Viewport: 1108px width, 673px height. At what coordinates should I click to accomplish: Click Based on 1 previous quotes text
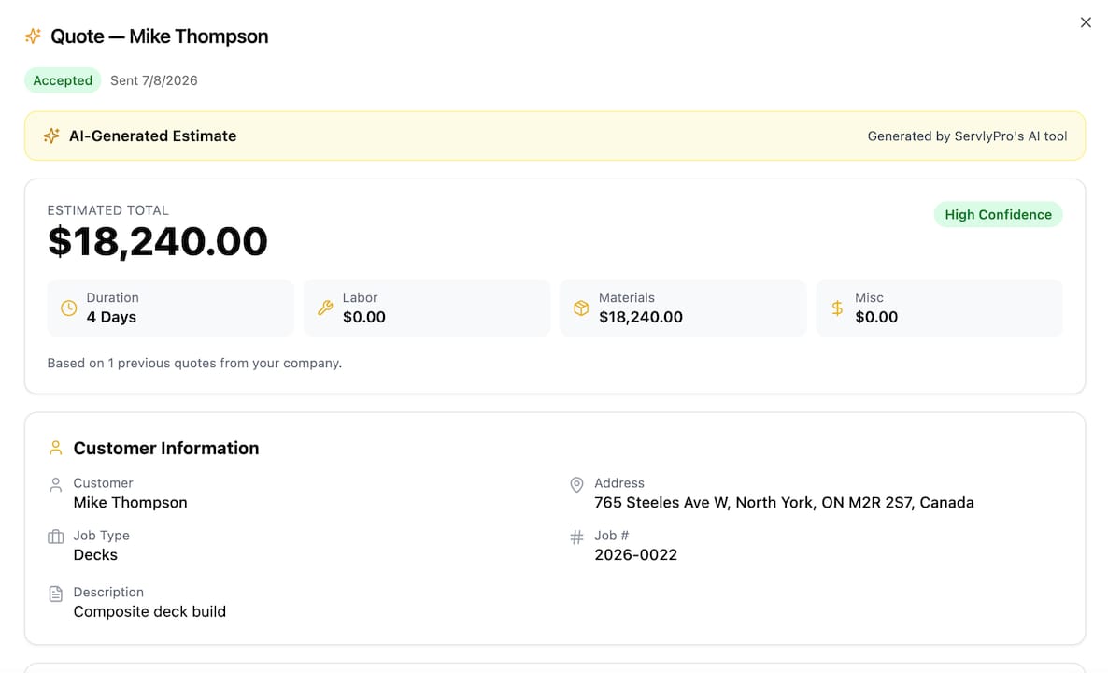(194, 363)
